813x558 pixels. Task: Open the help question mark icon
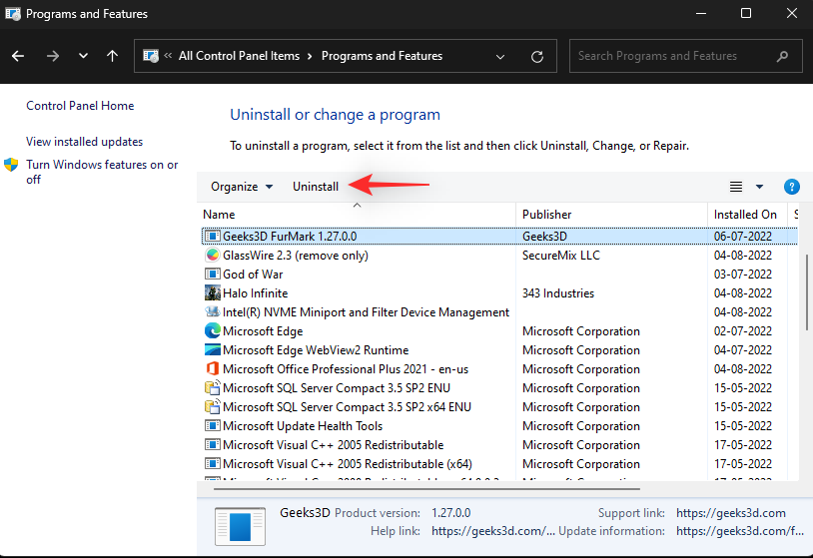click(x=791, y=187)
